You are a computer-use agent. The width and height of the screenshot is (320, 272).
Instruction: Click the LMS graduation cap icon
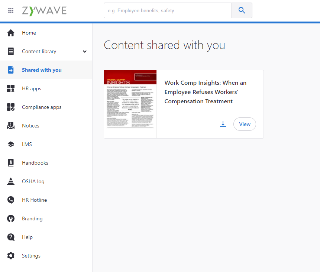10,144
